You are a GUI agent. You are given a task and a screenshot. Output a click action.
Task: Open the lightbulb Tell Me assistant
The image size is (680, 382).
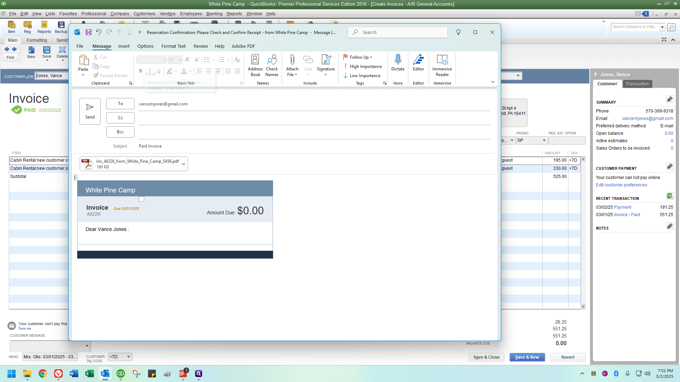pos(458,32)
